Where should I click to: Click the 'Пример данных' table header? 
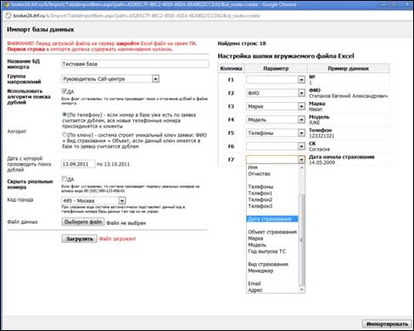point(348,69)
